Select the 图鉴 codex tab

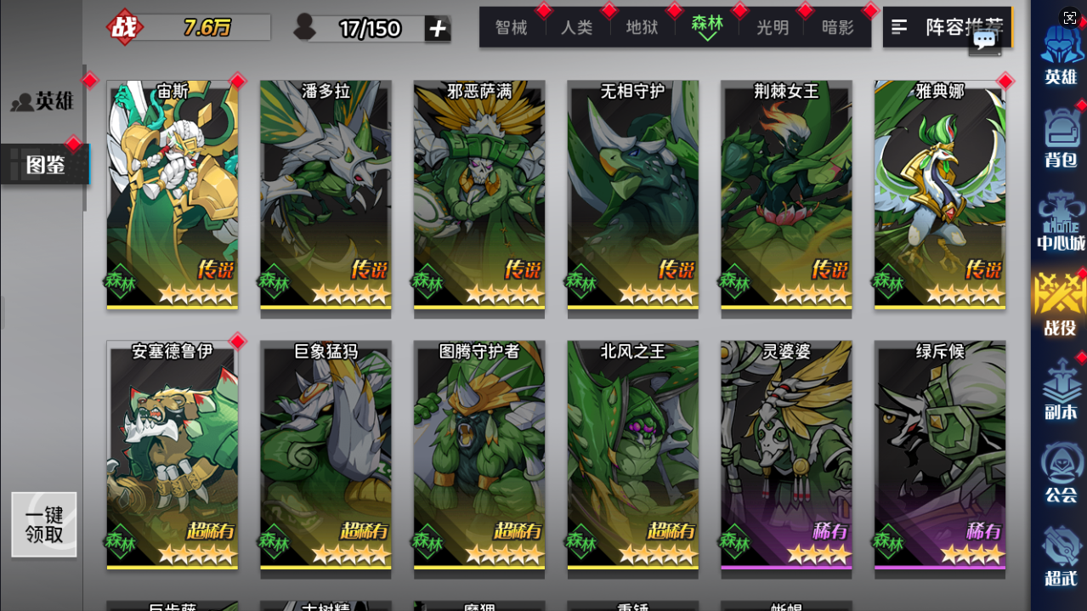pos(44,164)
